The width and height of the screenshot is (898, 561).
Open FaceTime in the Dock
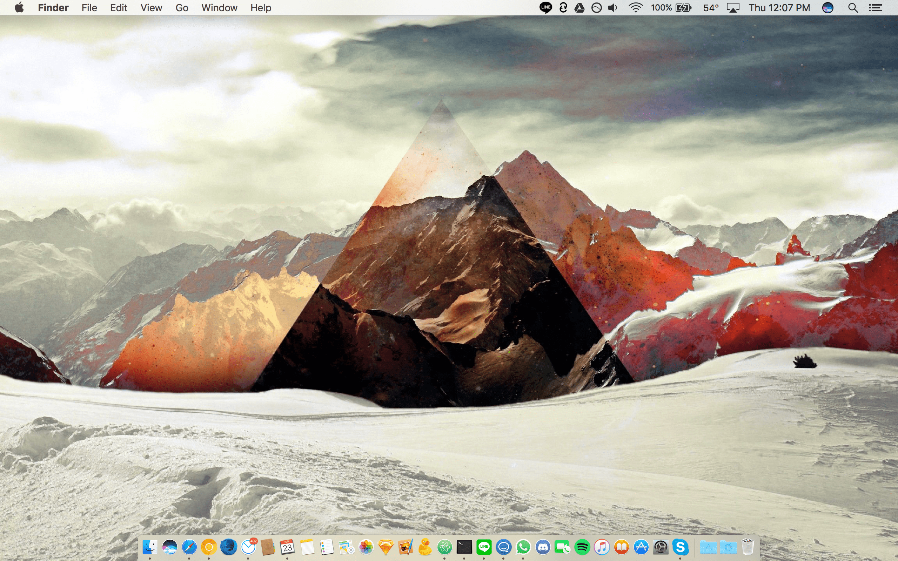coord(563,547)
